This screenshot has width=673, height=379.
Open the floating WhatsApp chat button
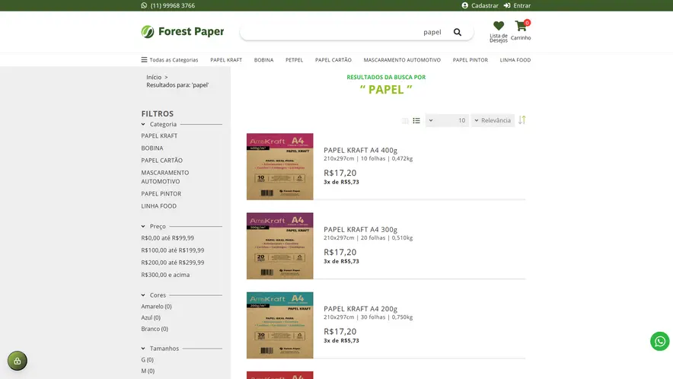(660, 341)
